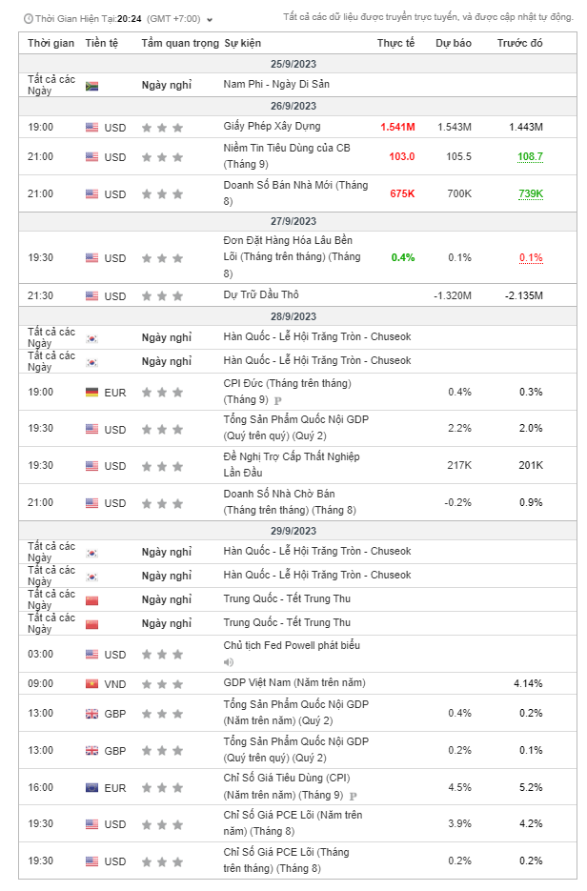This screenshot has width=587, height=891.
Task: Click the Tầm quan trọng column header
Action: 179,44
